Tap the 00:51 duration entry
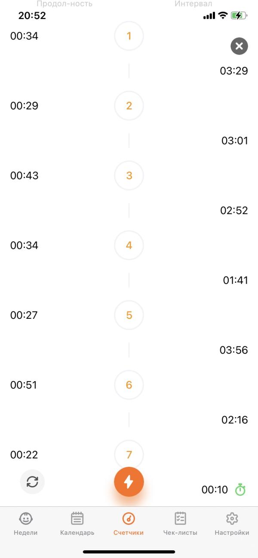The image size is (258, 558). click(x=24, y=385)
